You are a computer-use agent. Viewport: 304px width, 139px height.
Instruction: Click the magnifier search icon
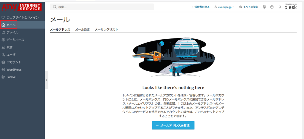tap(55, 7)
